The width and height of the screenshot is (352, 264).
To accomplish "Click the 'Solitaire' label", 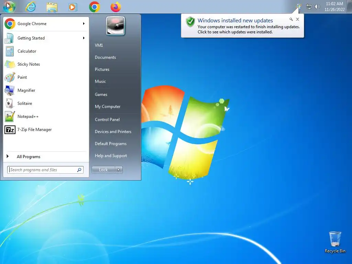I will click(25, 103).
